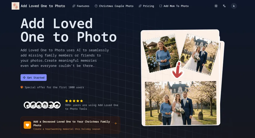255x138 pixels.
Task: Click the last user avatar in the row
Action: [x=57, y=105]
